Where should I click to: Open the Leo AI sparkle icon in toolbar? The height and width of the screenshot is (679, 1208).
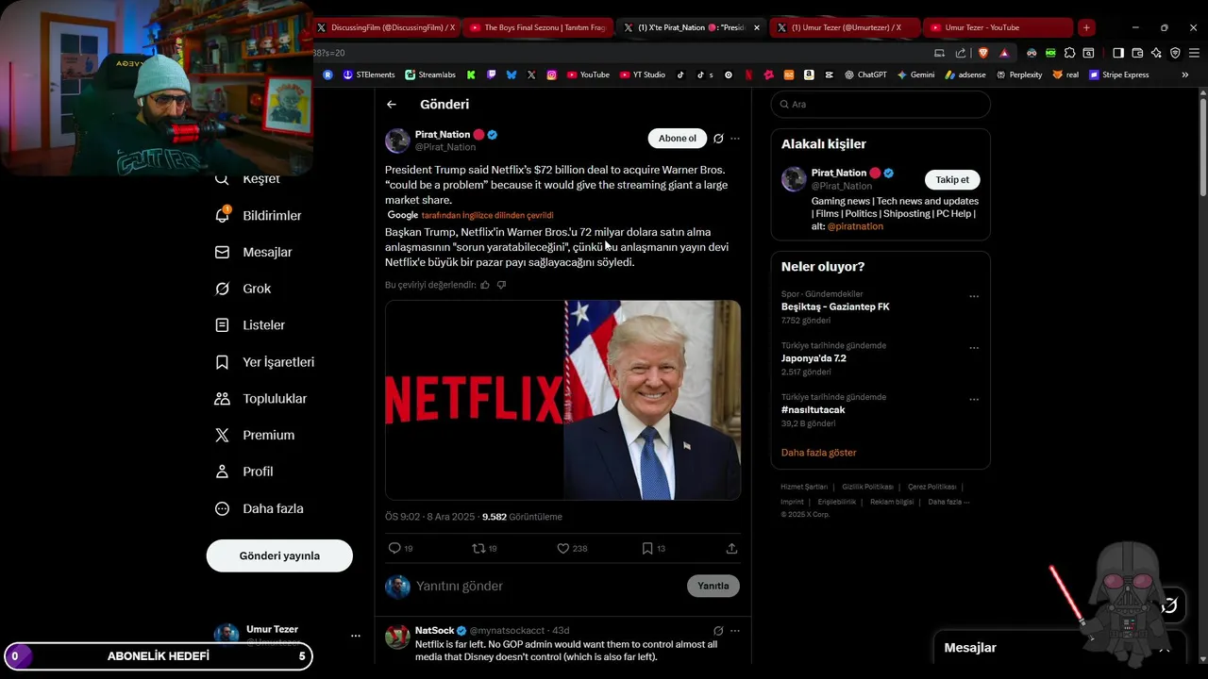tap(1156, 53)
